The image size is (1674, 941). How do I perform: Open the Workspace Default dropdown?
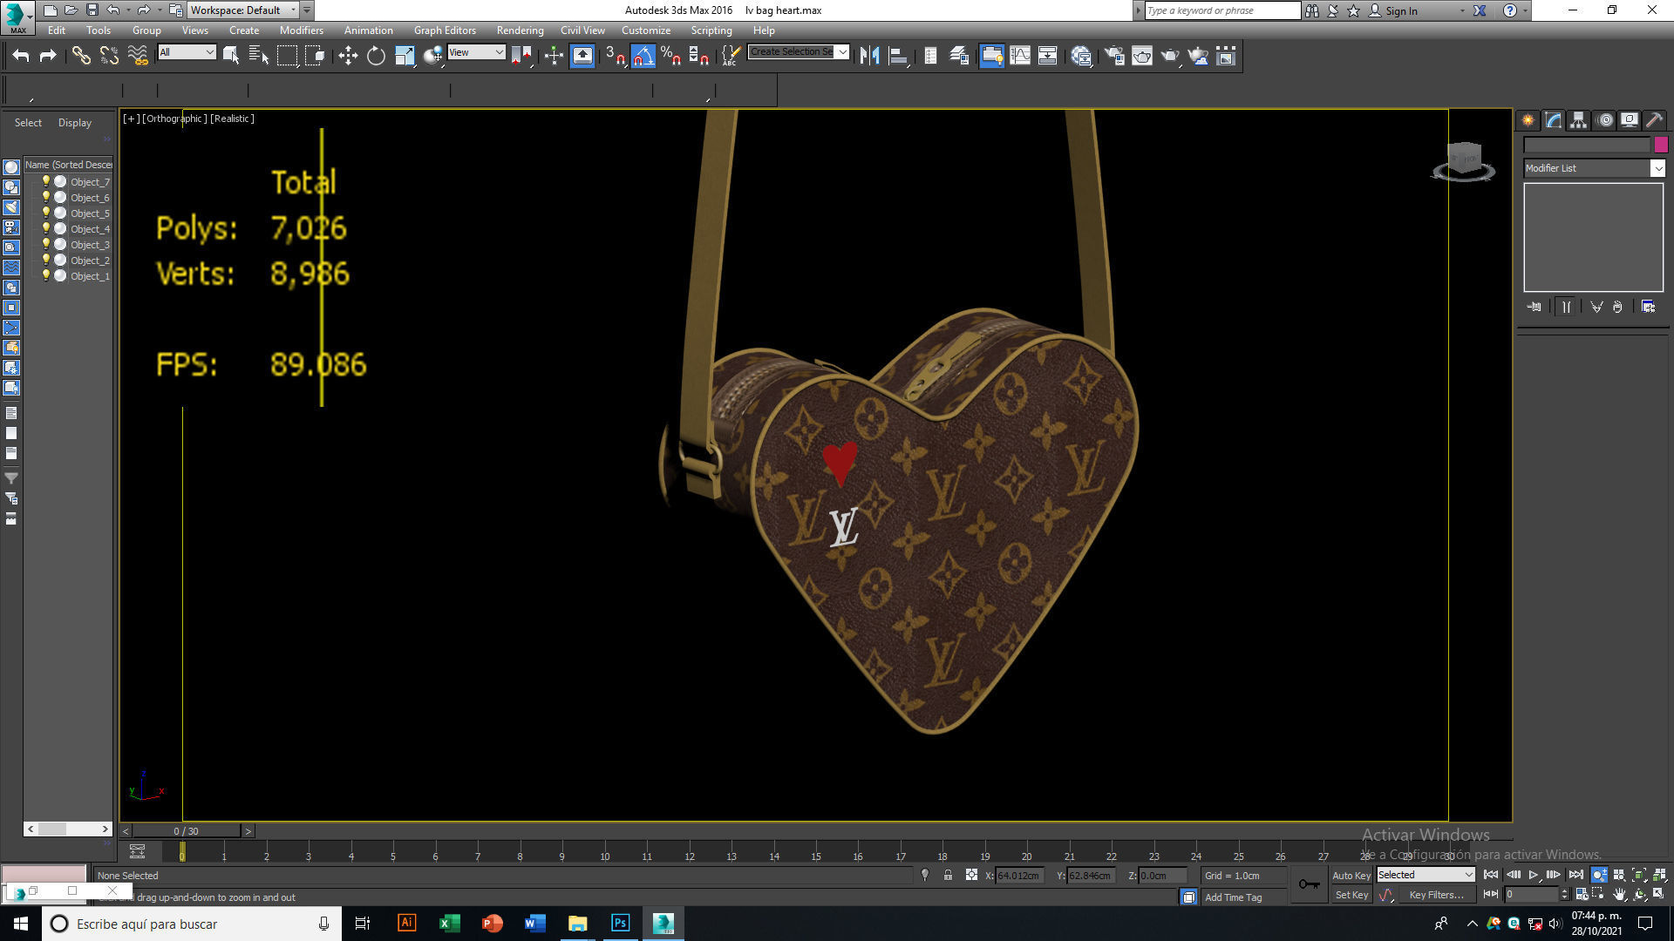[x=242, y=10]
